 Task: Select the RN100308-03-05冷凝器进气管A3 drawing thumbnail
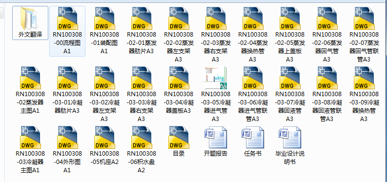(x=216, y=78)
